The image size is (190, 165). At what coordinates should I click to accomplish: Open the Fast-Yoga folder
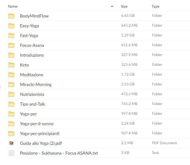(29, 36)
